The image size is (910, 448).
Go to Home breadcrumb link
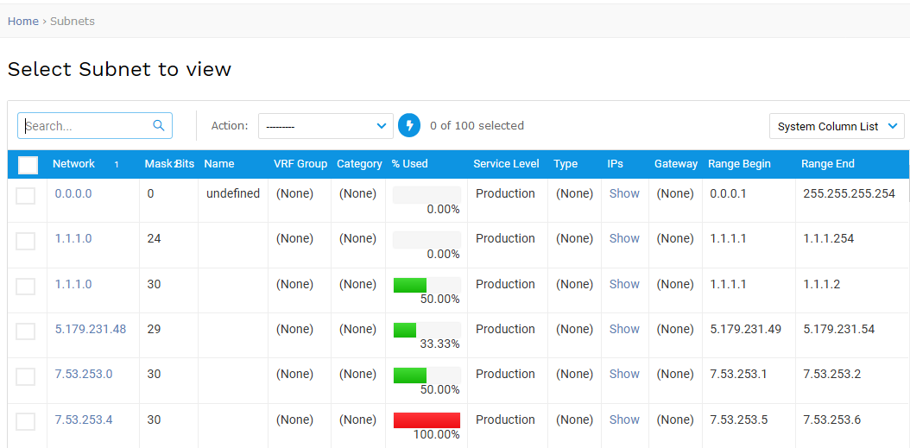pyautogui.click(x=22, y=21)
